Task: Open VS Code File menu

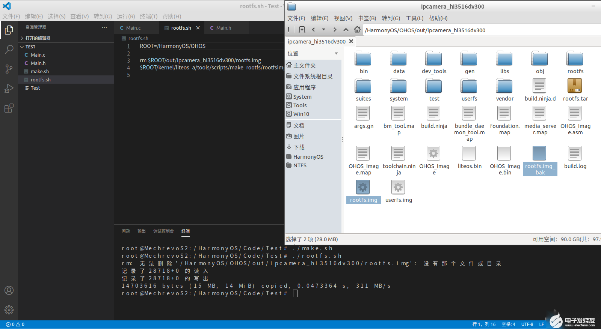Action: click(11, 16)
